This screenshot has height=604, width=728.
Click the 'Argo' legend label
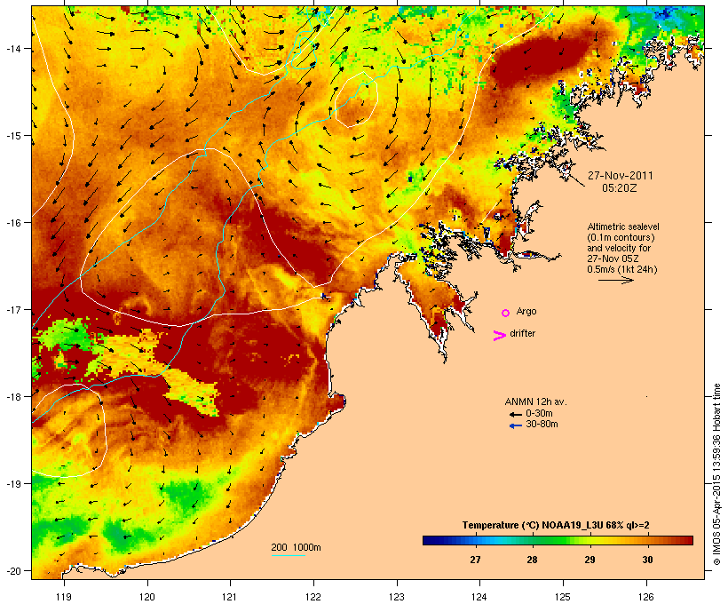[x=526, y=311]
